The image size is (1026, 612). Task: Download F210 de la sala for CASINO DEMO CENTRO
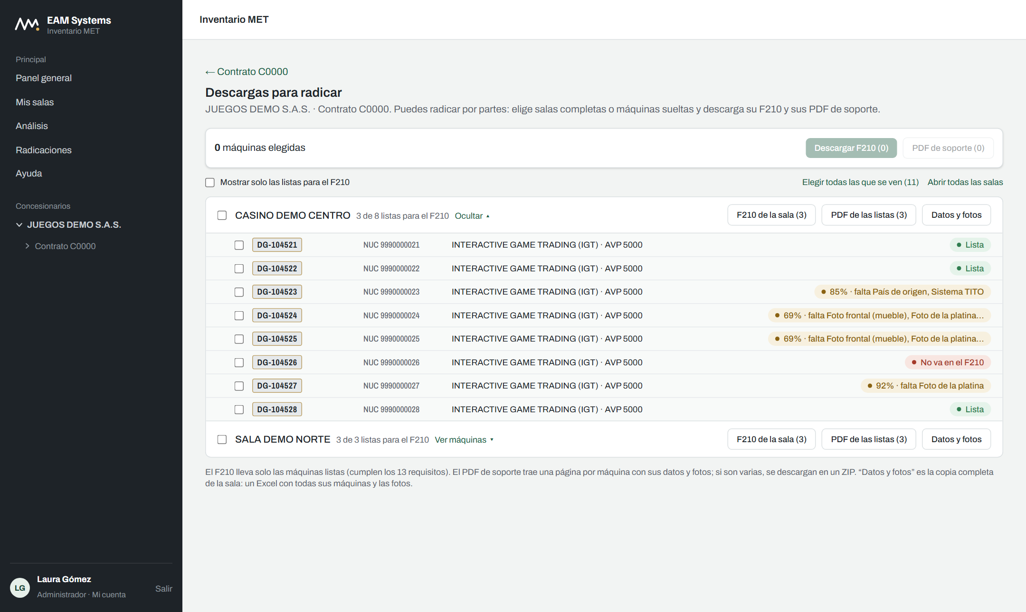pyautogui.click(x=771, y=215)
